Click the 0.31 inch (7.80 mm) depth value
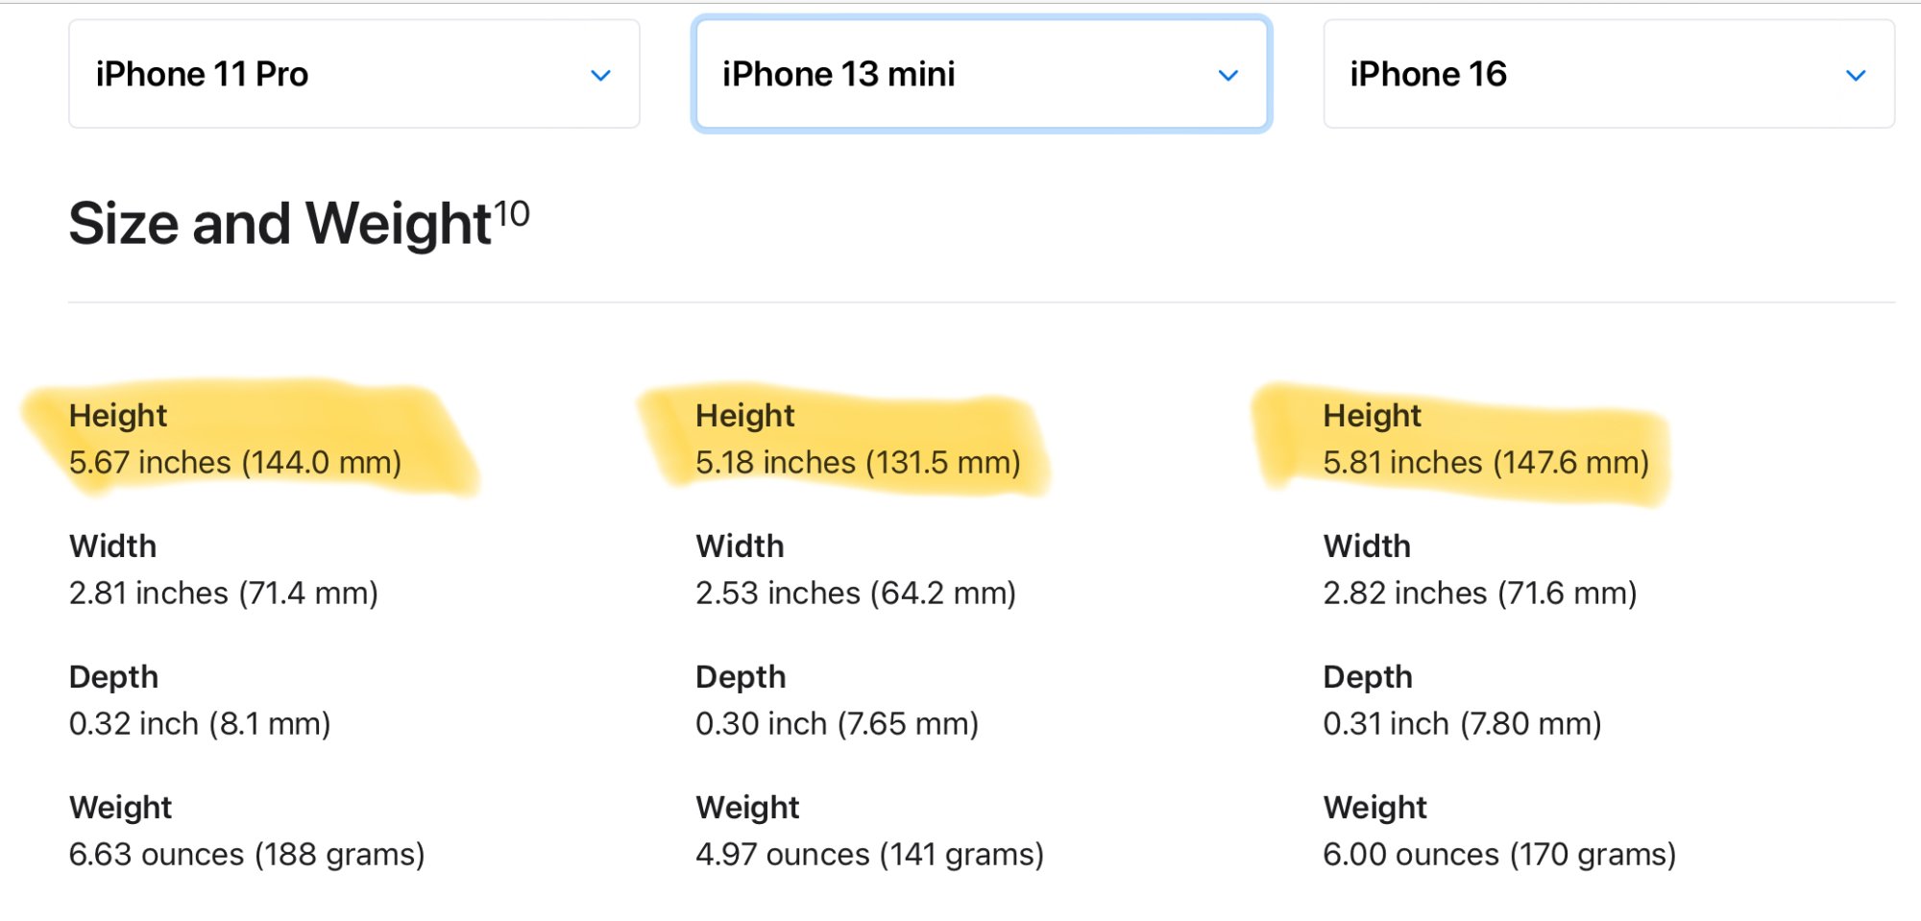 tap(1463, 724)
